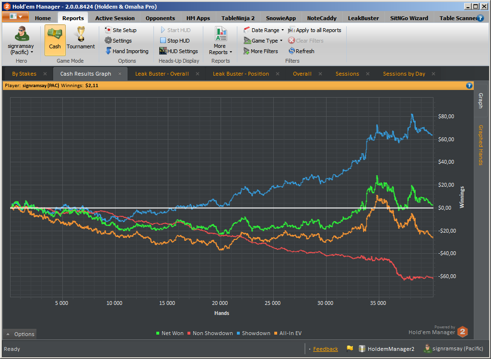This screenshot has height=359, width=491.
Task: Click the Stop HUD button
Action: click(175, 41)
